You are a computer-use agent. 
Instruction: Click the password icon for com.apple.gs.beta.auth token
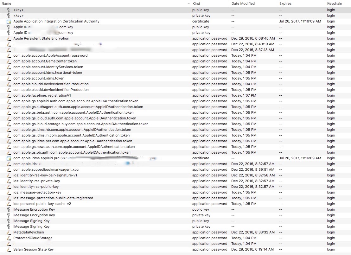(x=9, y=113)
